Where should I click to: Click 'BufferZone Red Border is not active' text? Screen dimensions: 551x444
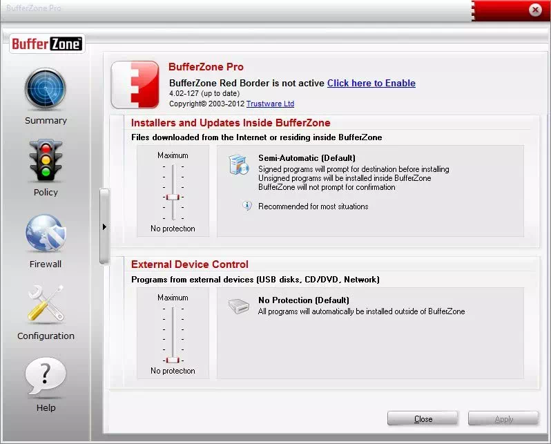(x=246, y=84)
